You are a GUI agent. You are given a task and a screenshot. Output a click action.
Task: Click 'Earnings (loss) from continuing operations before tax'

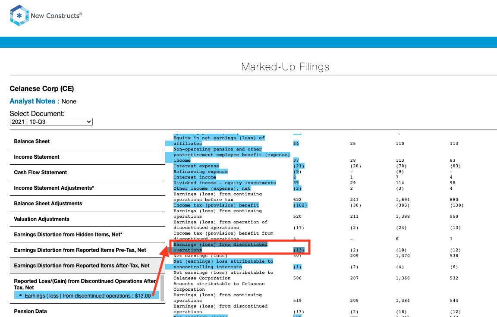coord(217,197)
